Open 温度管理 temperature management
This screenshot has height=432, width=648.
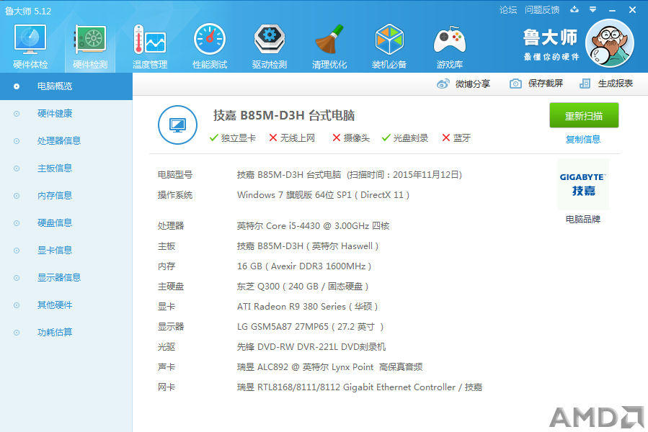click(150, 46)
